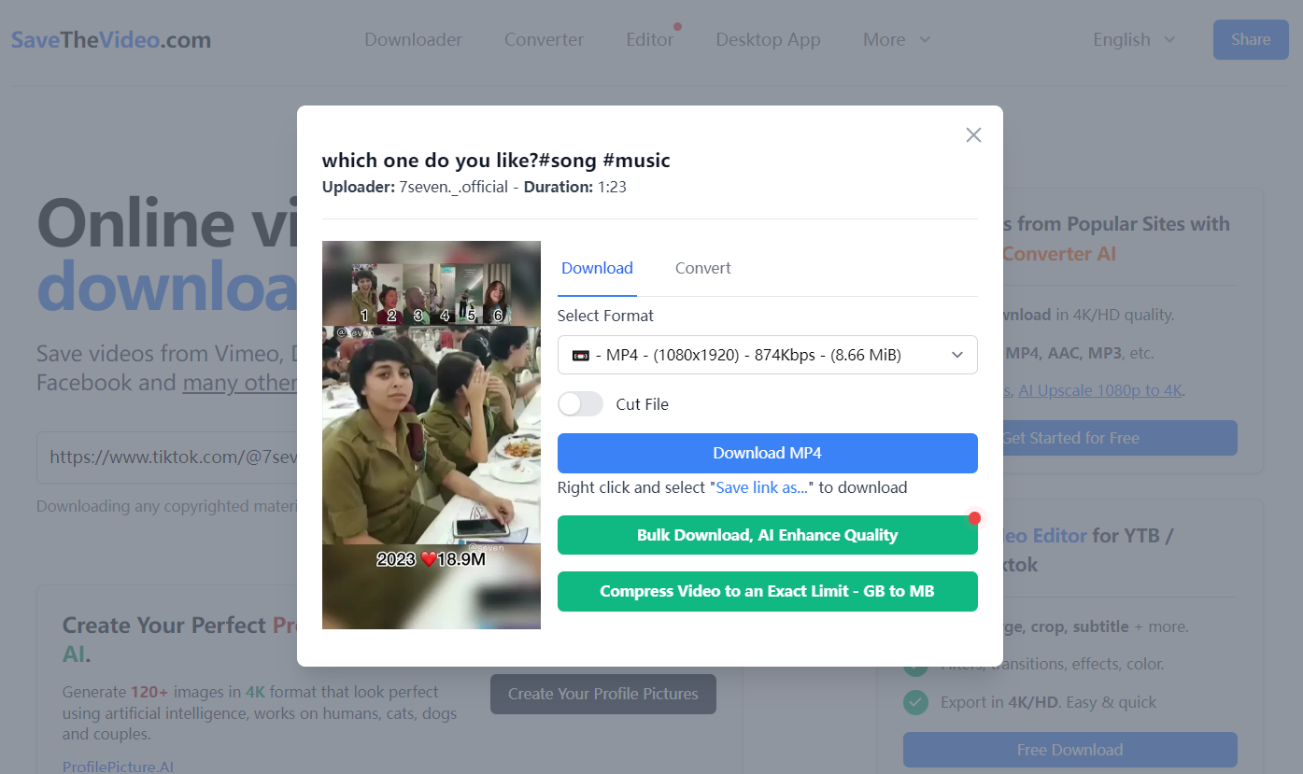Click the video icon in format dropdown
The image size is (1303, 774).
point(581,355)
